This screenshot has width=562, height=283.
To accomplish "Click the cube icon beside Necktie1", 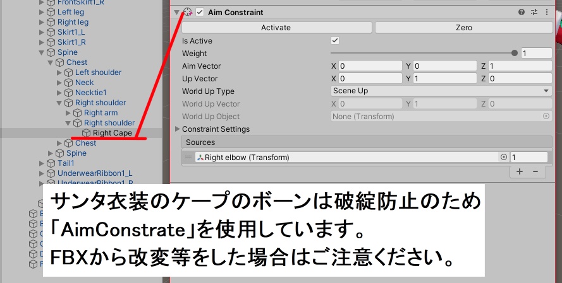I will pyautogui.click(x=69, y=93).
